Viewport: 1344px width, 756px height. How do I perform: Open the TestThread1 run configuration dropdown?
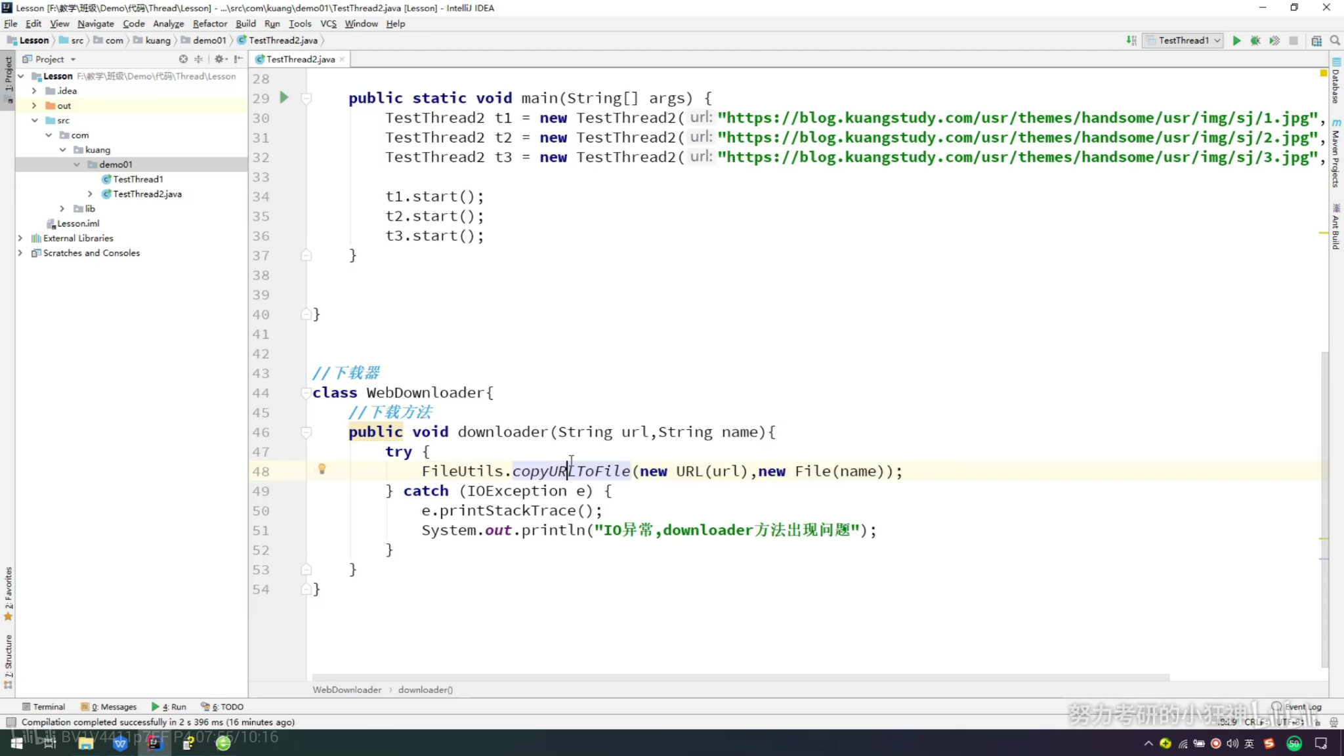tap(1183, 41)
